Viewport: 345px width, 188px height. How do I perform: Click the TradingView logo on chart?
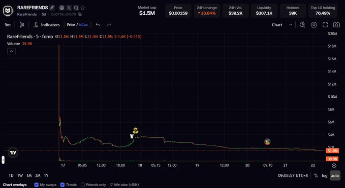(x=13, y=153)
